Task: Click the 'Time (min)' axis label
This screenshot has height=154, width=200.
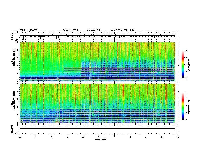Action: point(101,140)
